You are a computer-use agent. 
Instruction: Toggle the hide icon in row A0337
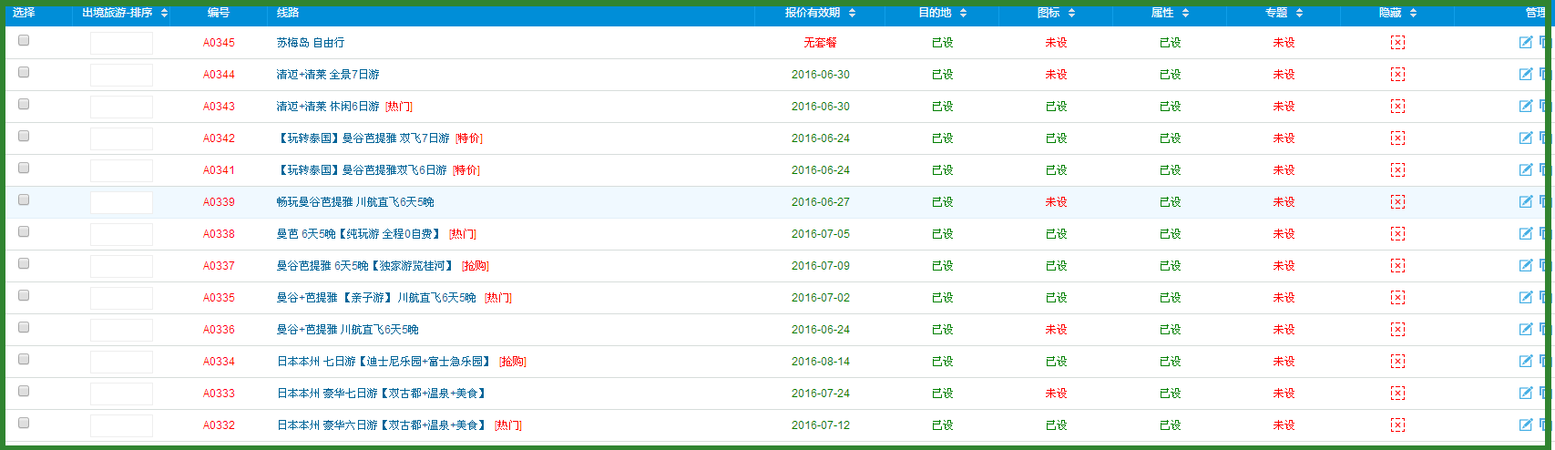pyautogui.click(x=1397, y=266)
